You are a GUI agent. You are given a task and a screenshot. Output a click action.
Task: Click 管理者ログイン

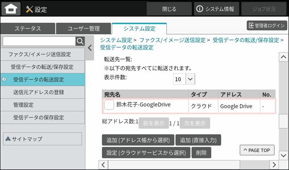click(x=267, y=25)
